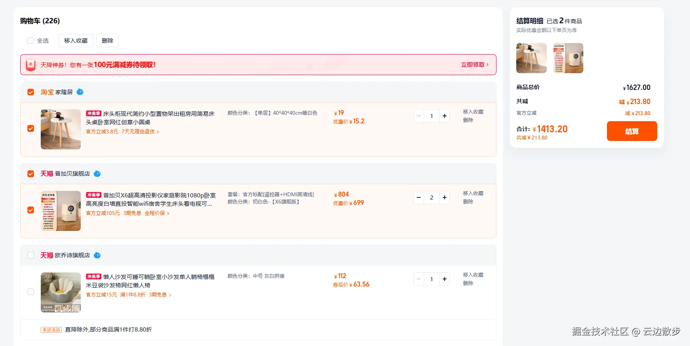Click the blue droplet icon beside 普加贝旗舰店

[x=97, y=174]
